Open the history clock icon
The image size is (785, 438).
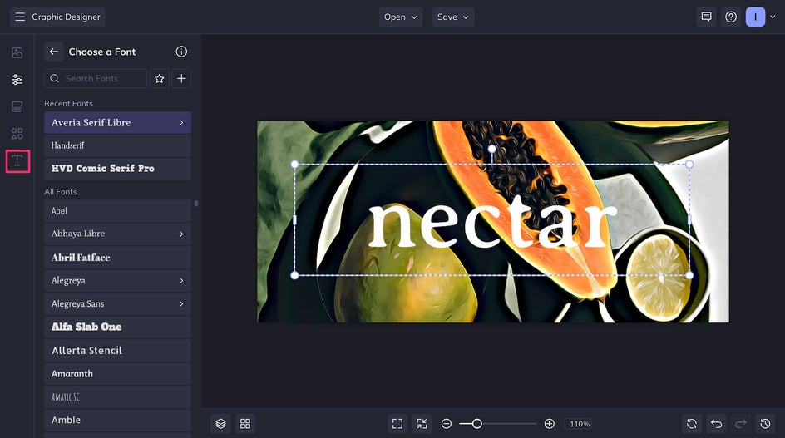point(766,424)
